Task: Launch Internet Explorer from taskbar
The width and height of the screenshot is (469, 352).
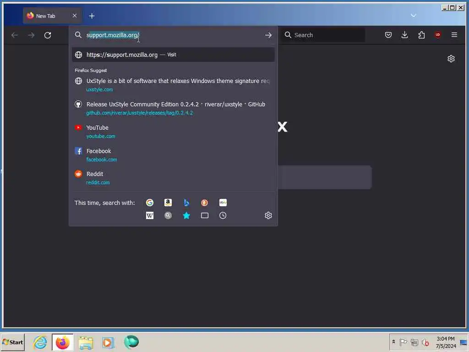Action: [40, 342]
